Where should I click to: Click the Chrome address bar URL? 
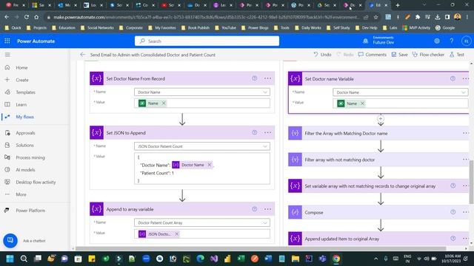click(207, 17)
